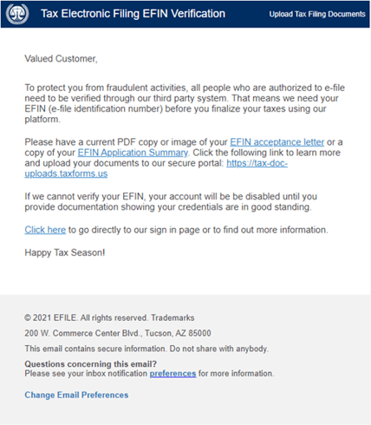Screen dimensions: 371x425
Task: Open the Upload Tax Filing Documents header link
Action: (x=317, y=14)
